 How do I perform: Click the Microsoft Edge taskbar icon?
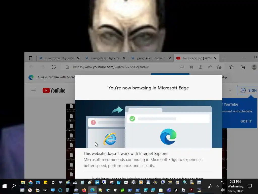pos(92,190)
